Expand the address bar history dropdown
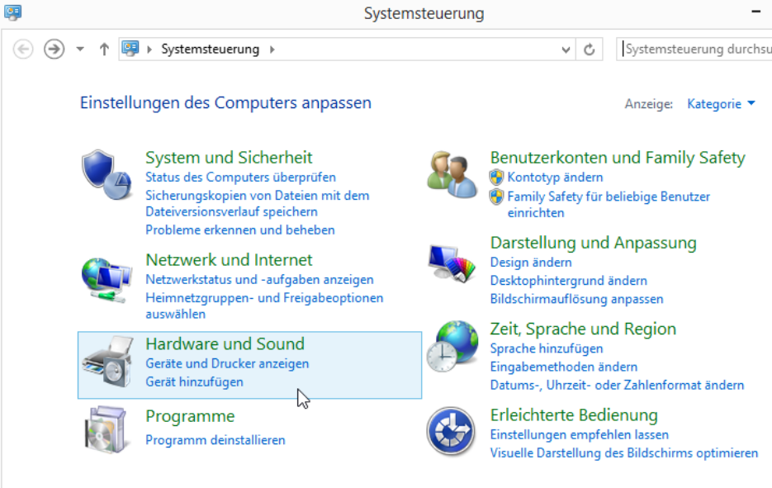Screen dimensions: 772x488 [566, 50]
